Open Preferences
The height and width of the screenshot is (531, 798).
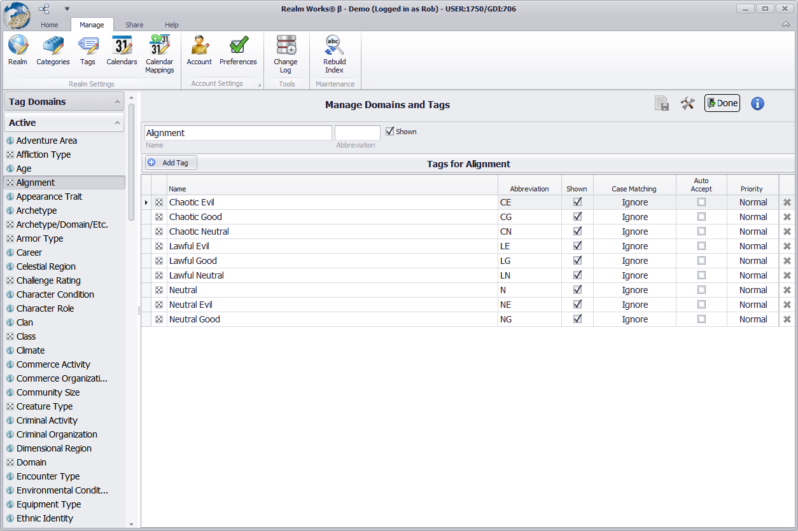pos(238,50)
